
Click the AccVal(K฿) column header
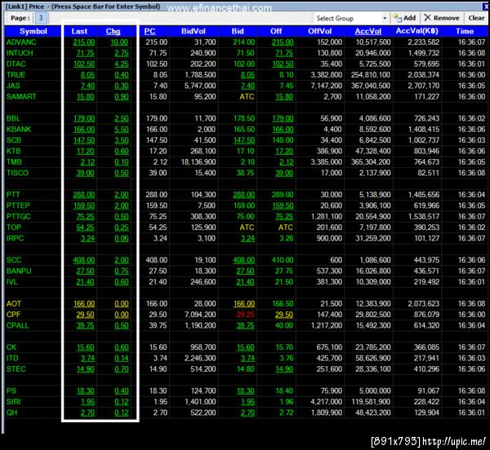[x=416, y=31]
